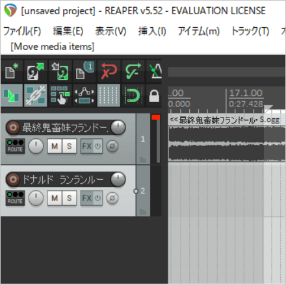
Task: Click the 17.1.00 timeline ruler marker
Action: coord(246,93)
